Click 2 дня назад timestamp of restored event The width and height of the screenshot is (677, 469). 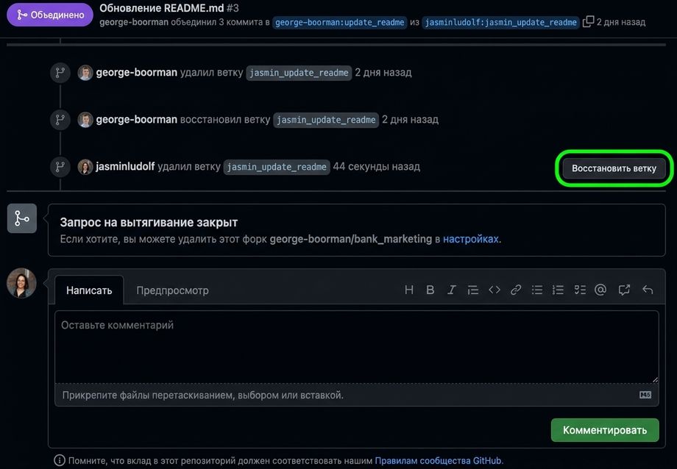pos(410,119)
